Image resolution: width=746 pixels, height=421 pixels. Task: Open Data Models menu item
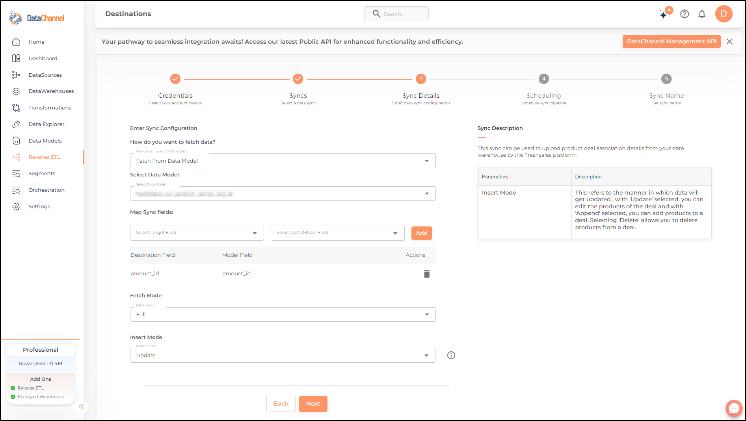(45, 141)
